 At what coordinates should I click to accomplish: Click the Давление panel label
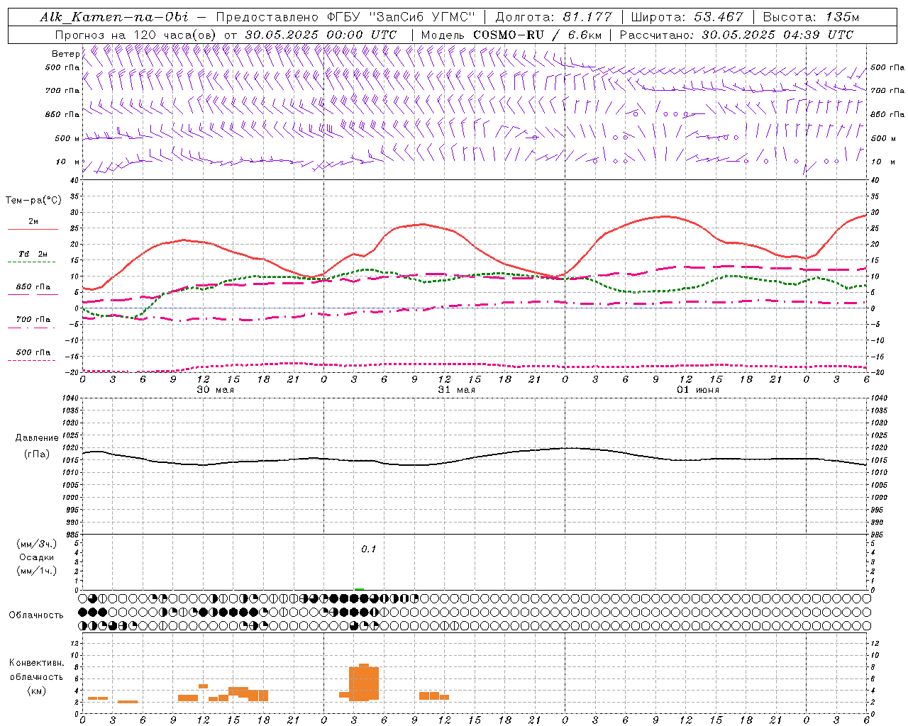click(36, 438)
